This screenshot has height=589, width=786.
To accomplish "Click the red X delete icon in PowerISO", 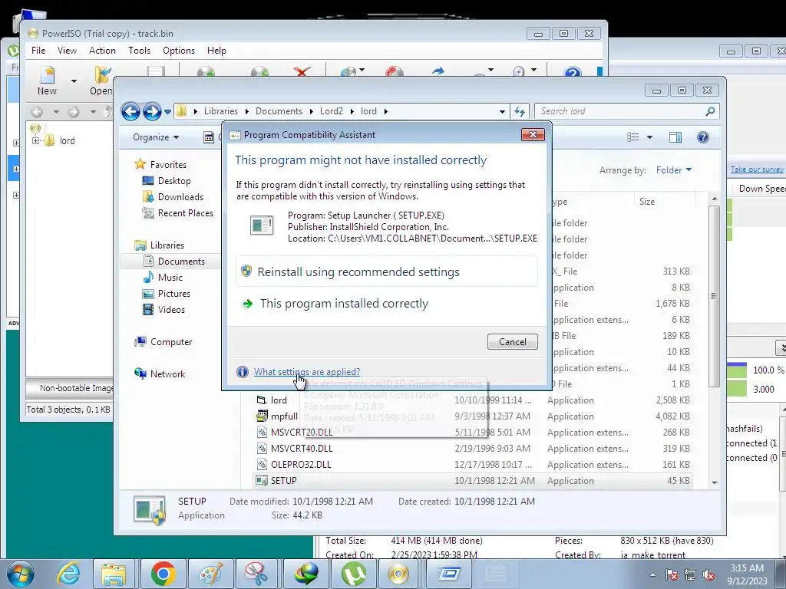I will pyautogui.click(x=302, y=72).
